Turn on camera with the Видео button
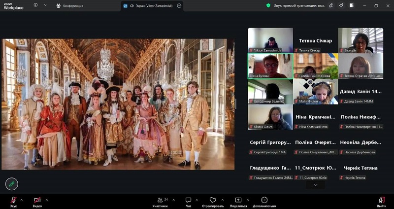Screen dimensions: 394x209 [37, 200]
